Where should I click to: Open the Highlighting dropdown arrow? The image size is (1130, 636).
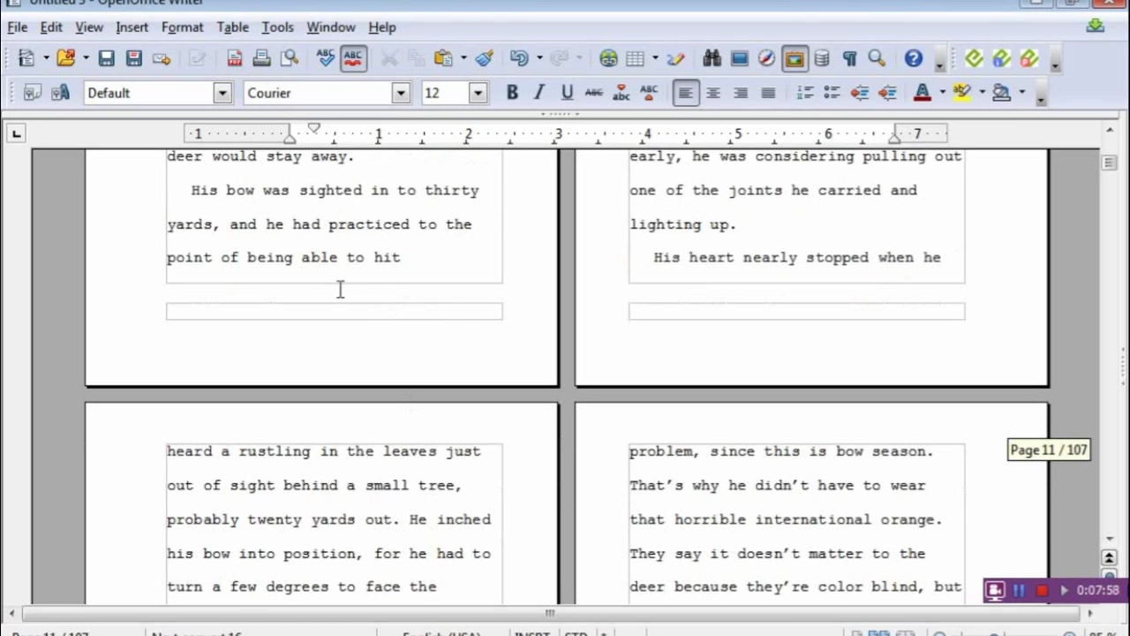pyautogui.click(x=982, y=93)
